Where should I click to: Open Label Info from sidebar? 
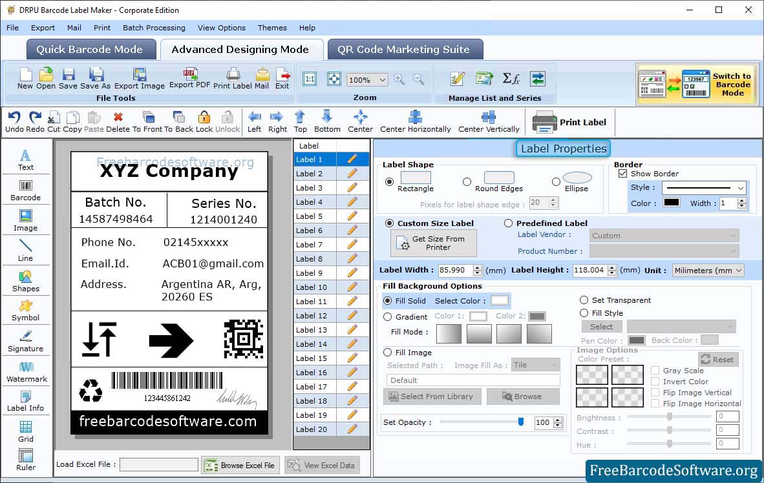[25, 401]
